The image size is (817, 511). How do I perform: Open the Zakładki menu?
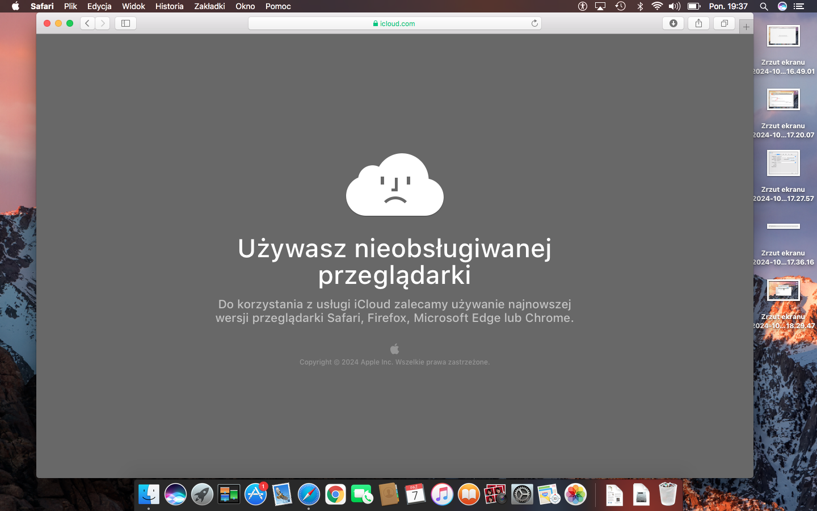point(209,6)
